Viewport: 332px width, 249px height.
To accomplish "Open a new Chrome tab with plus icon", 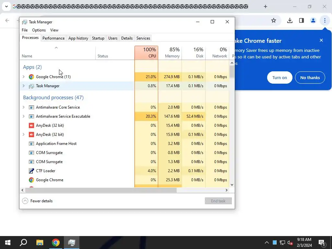I will (x=266, y=6).
